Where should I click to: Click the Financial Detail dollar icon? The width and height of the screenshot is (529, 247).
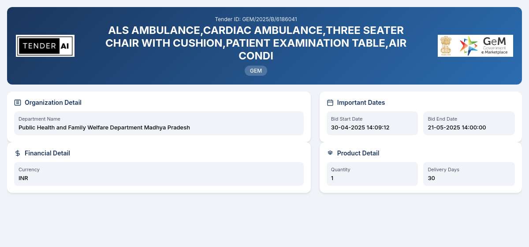coord(18,153)
